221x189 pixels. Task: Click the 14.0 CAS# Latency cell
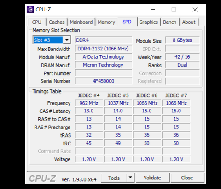pos(118,111)
